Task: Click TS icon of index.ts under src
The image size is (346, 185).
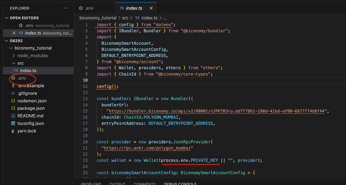Action: pos(16,71)
